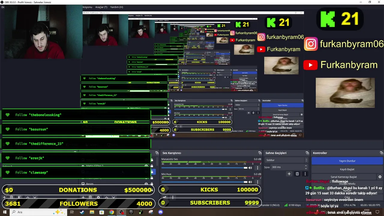Viewport: 384px width, 216px height.
Task: Add a new source with plus icon
Action: pos(83,197)
